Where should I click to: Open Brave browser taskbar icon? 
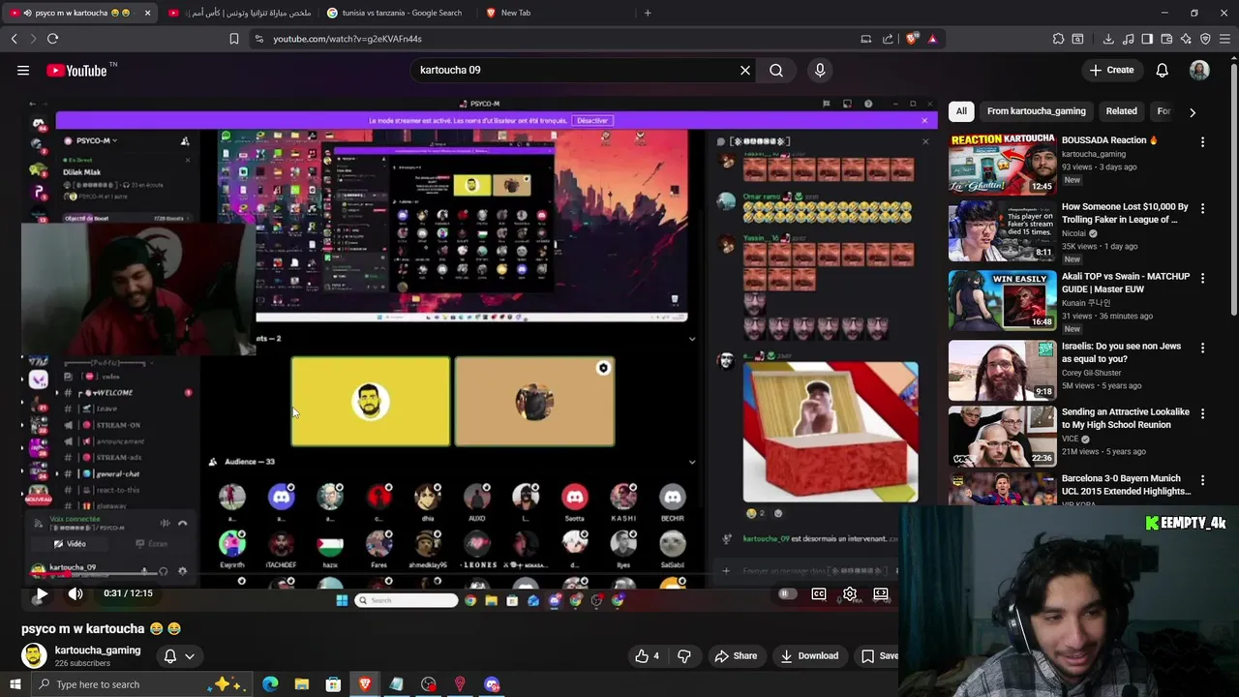click(364, 684)
